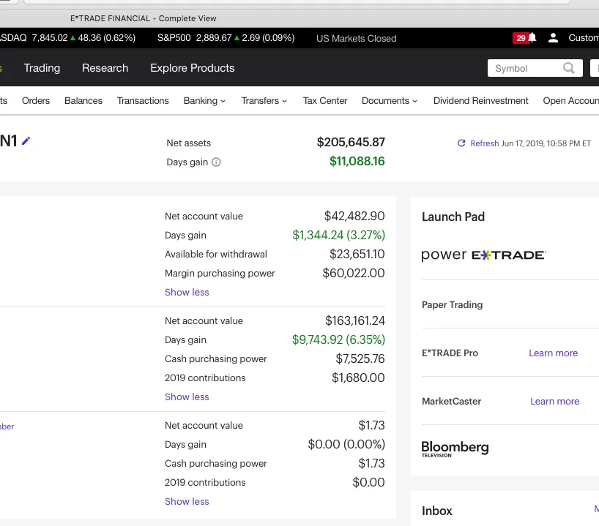Click the Net assets value $205,645.87
The height and width of the screenshot is (526, 599).
[351, 143]
